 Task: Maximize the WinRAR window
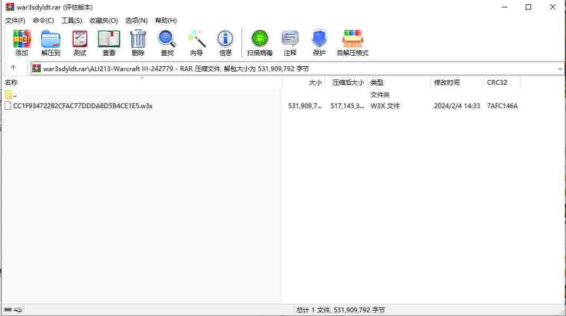(528, 7)
